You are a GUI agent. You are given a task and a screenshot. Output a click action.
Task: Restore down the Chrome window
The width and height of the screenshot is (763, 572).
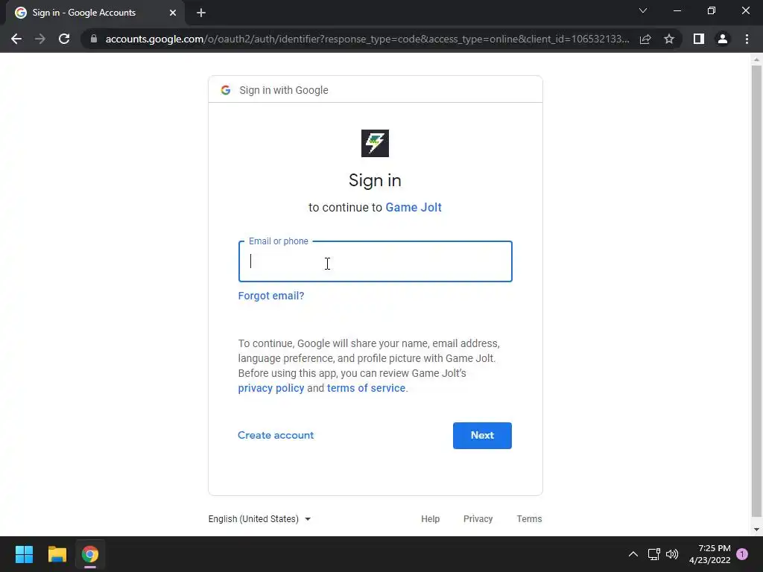712,10
